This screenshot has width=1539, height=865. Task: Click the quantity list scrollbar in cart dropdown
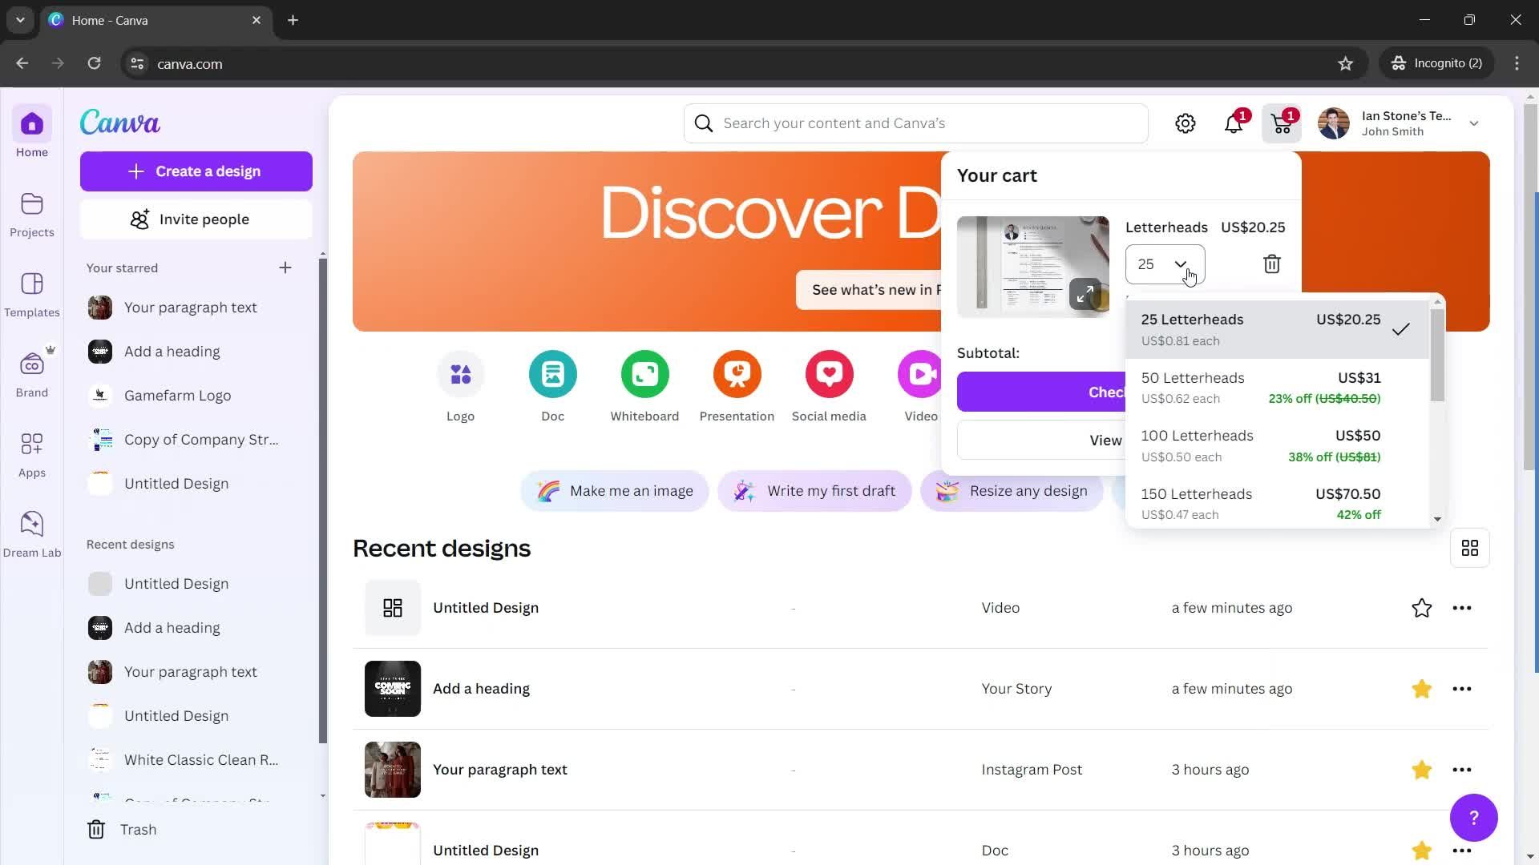(1437, 356)
